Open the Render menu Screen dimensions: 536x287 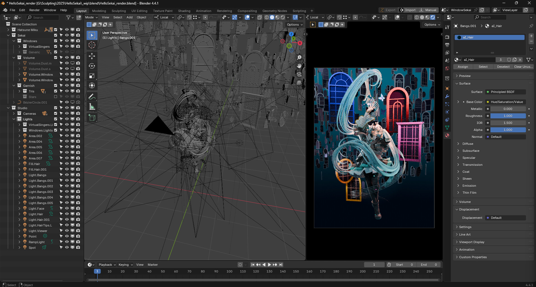coord(34,10)
